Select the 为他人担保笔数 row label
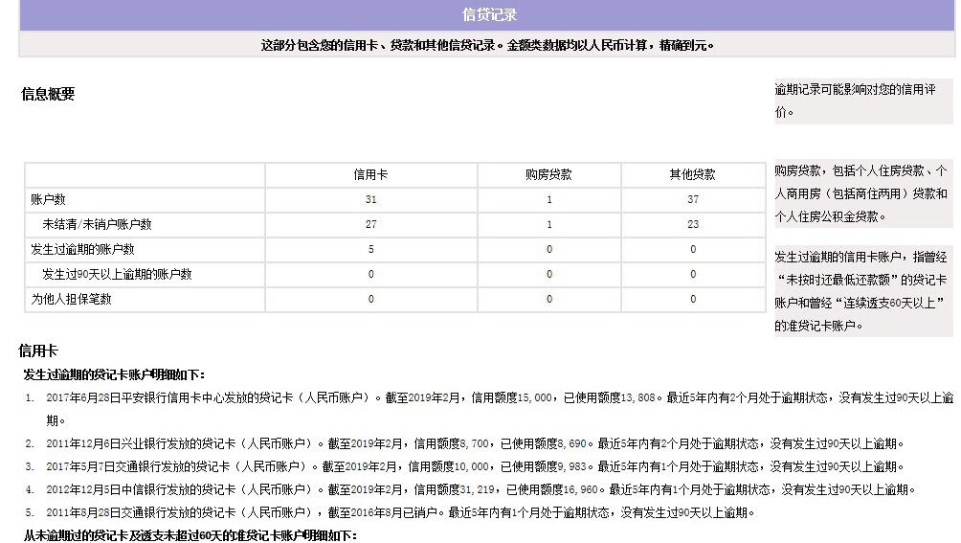Image resolution: width=961 pixels, height=543 pixels. pyautogui.click(x=71, y=299)
